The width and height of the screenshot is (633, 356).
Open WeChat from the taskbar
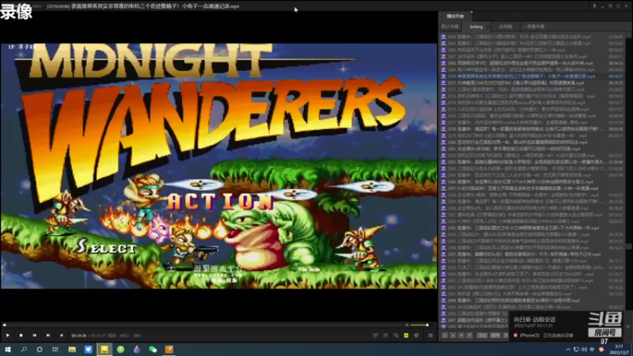point(153,350)
